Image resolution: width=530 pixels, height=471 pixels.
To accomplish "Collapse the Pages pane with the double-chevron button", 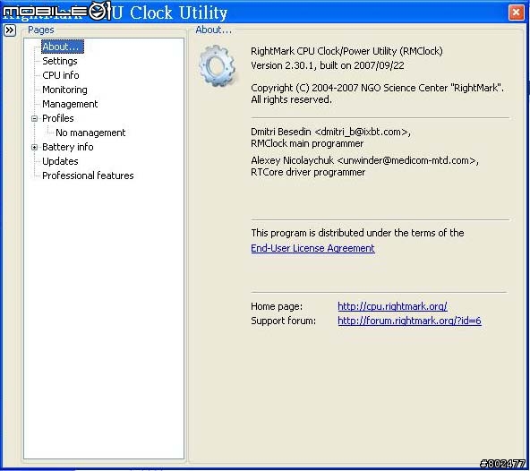I will [10, 30].
